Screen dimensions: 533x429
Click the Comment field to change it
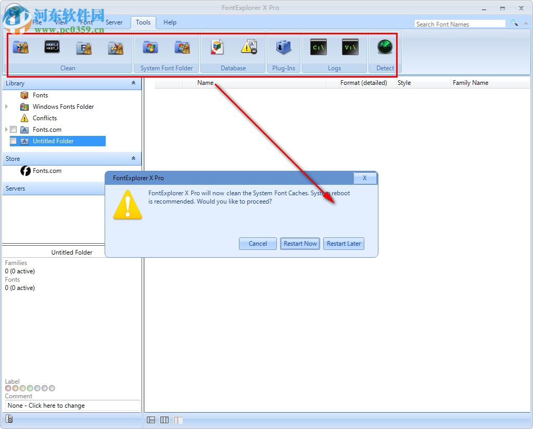pos(72,405)
